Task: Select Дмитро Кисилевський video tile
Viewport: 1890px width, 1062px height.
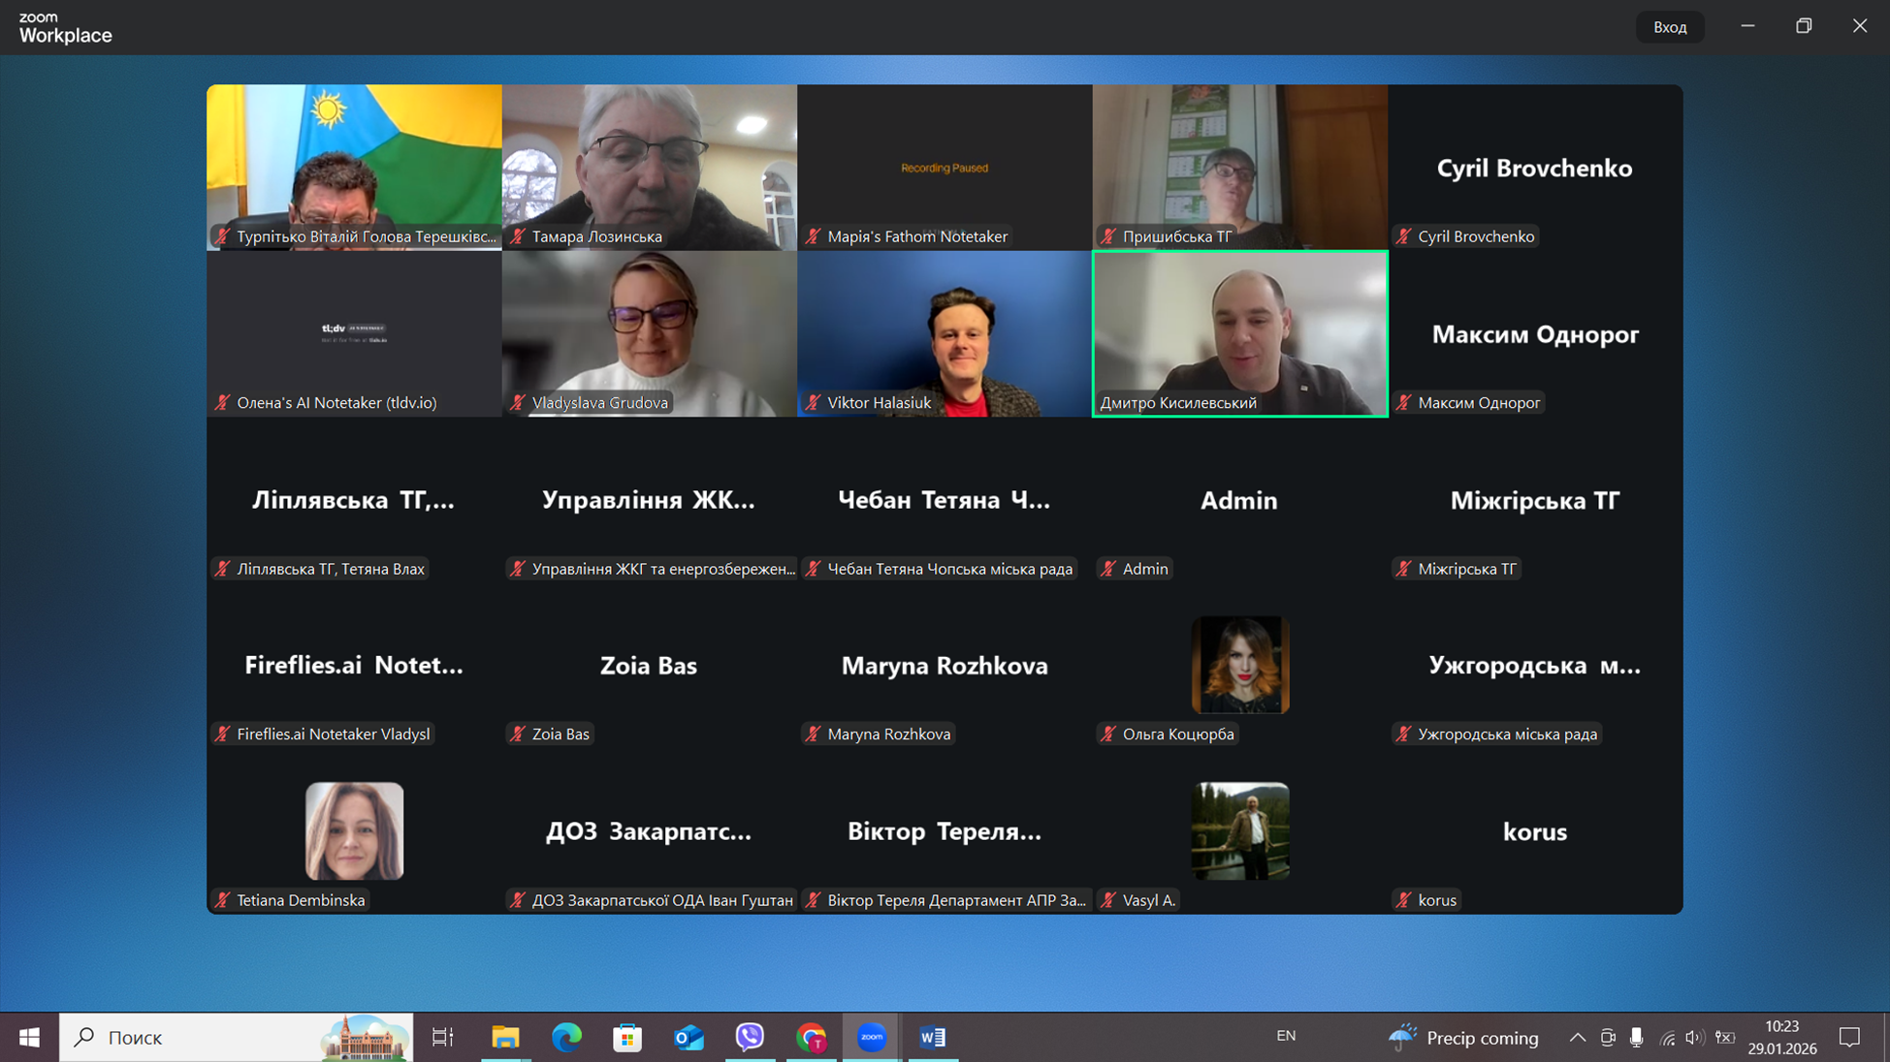Action: (1239, 332)
